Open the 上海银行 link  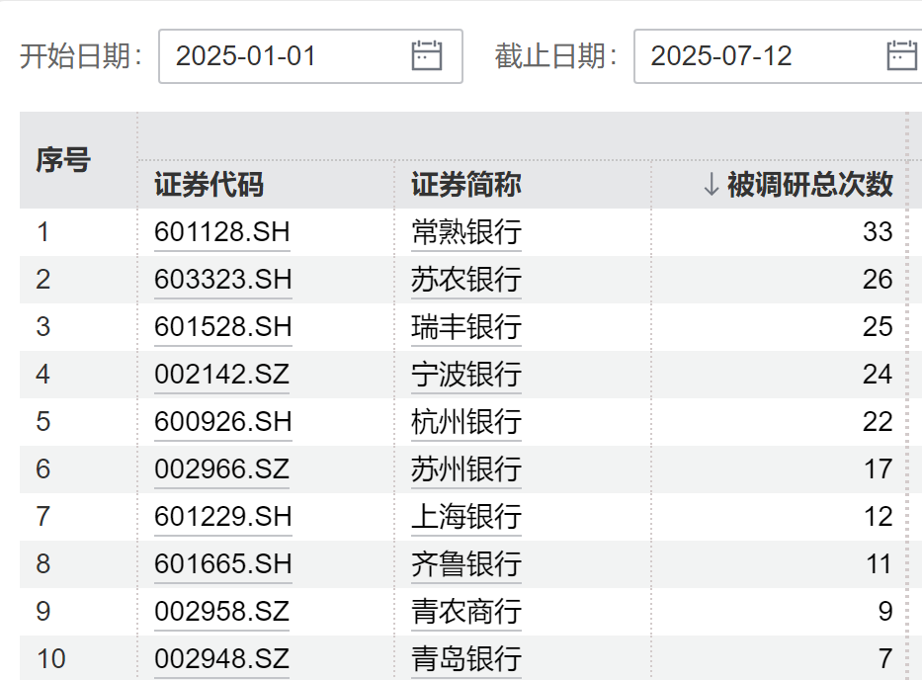pos(466,517)
